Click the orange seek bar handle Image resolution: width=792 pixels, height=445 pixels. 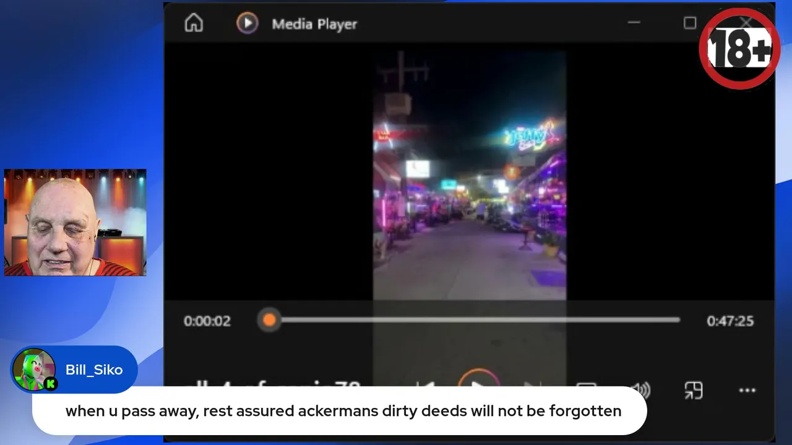coord(269,320)
